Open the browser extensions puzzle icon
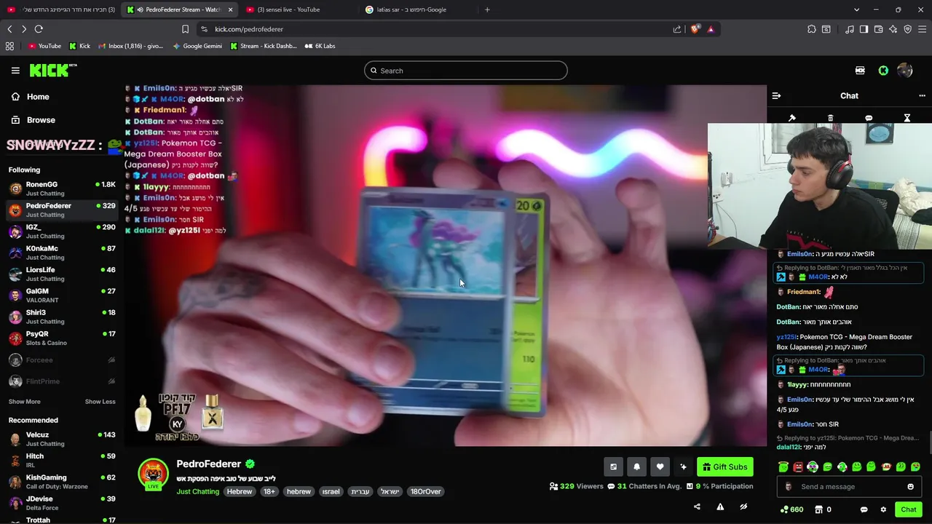 [811, 29]
